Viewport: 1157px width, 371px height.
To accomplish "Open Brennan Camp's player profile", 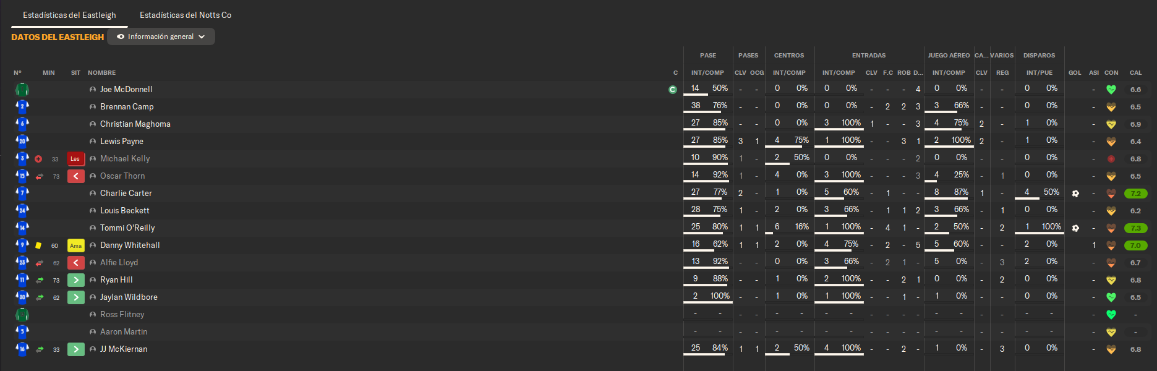I will (127, 107).
